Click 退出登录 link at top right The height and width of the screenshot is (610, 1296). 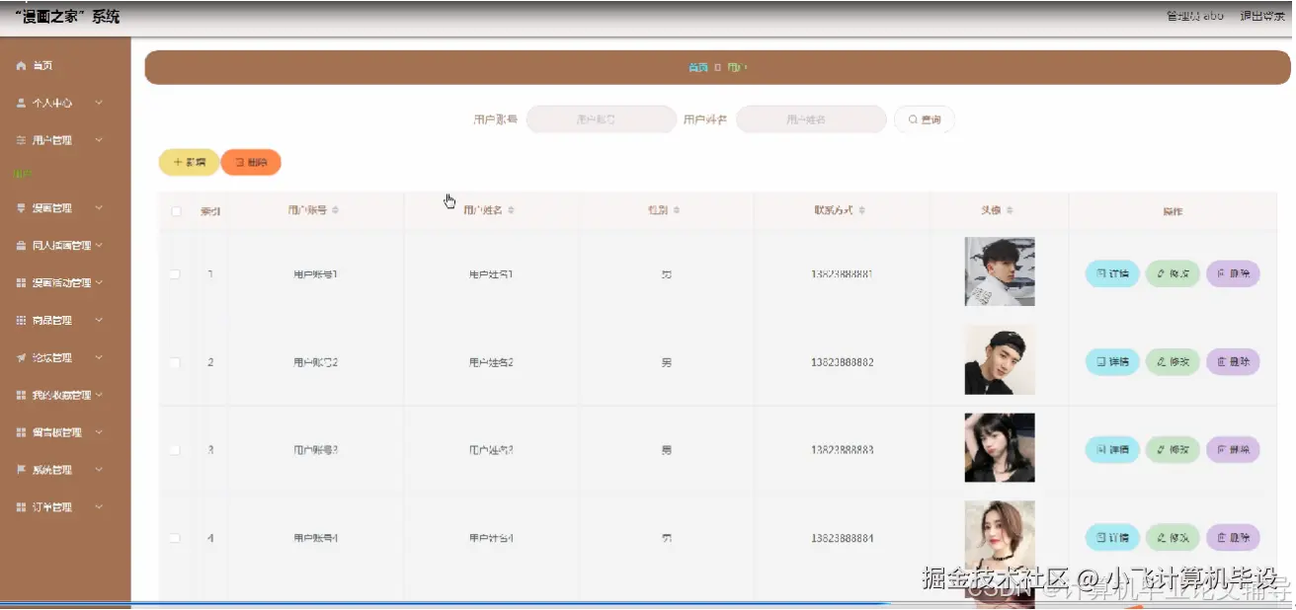click(1261, 16)
